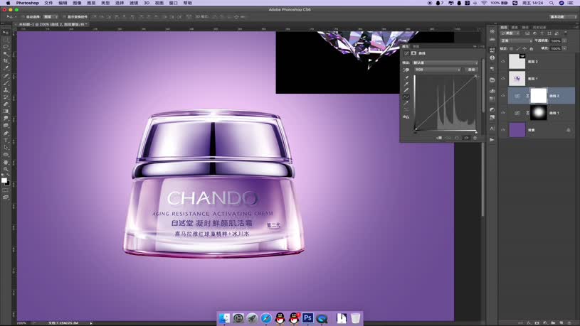Toggle the 自动选择 checkbox
The image size is (580, 326).
click(23, 17)
